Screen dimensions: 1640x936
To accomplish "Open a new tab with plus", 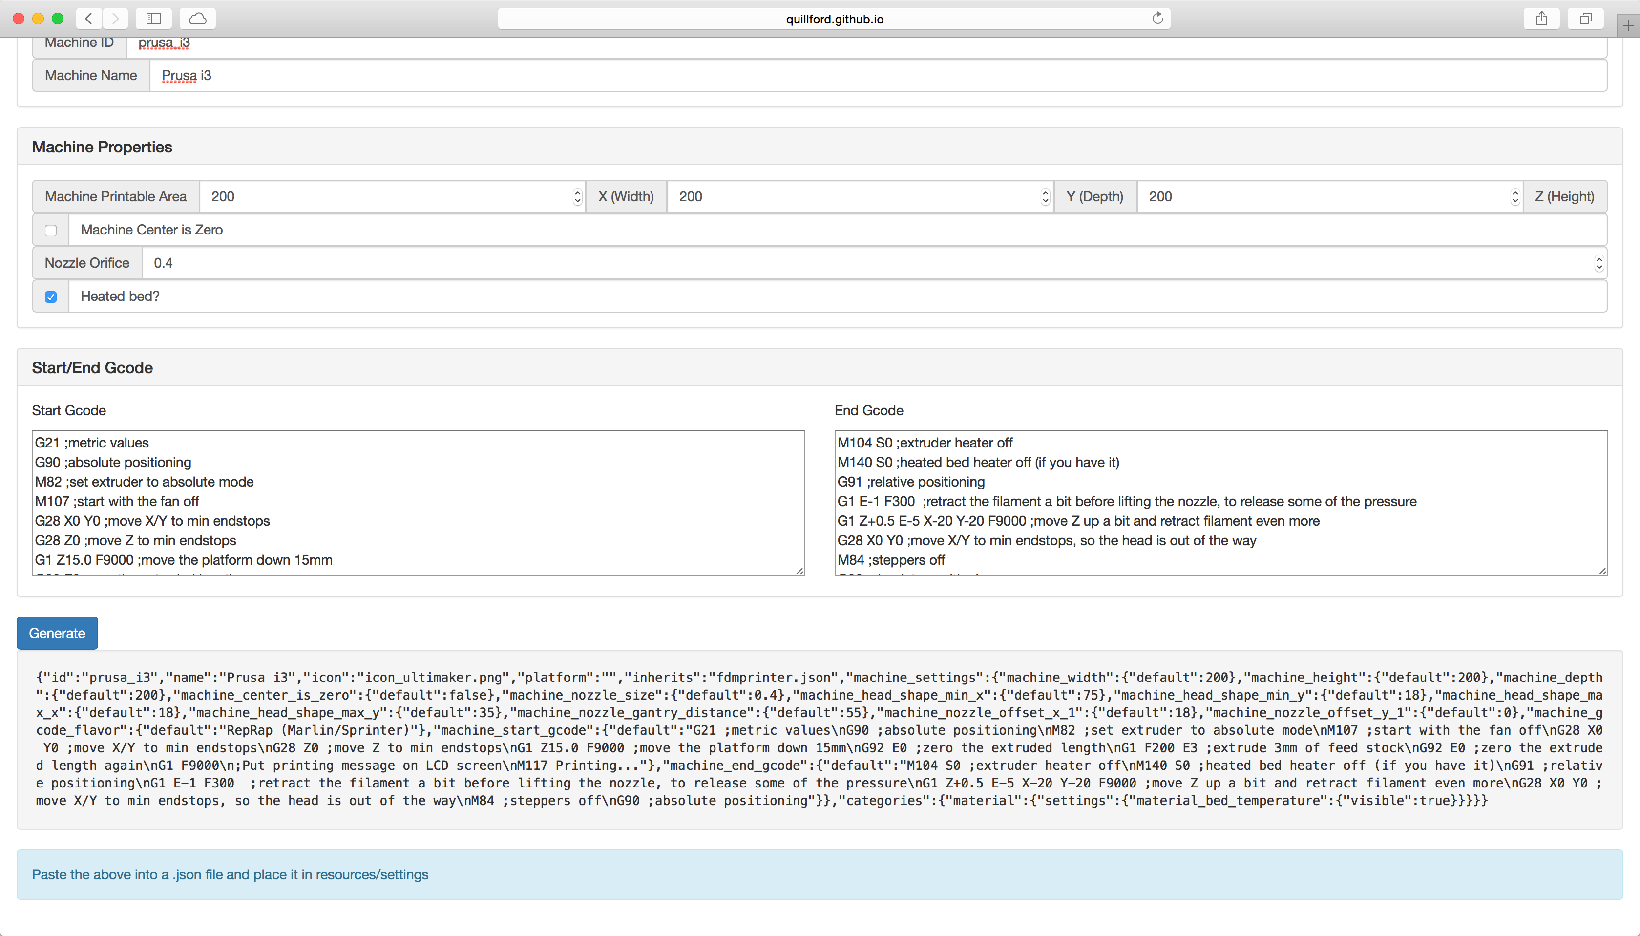I will click(x=1628, y=26).
